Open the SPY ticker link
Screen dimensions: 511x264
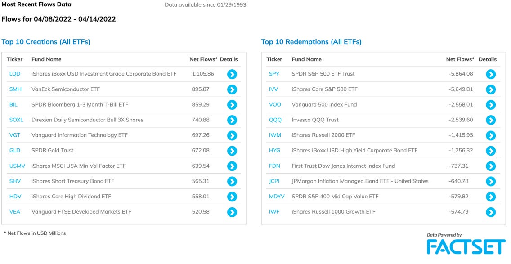click(x=274, y=74)
